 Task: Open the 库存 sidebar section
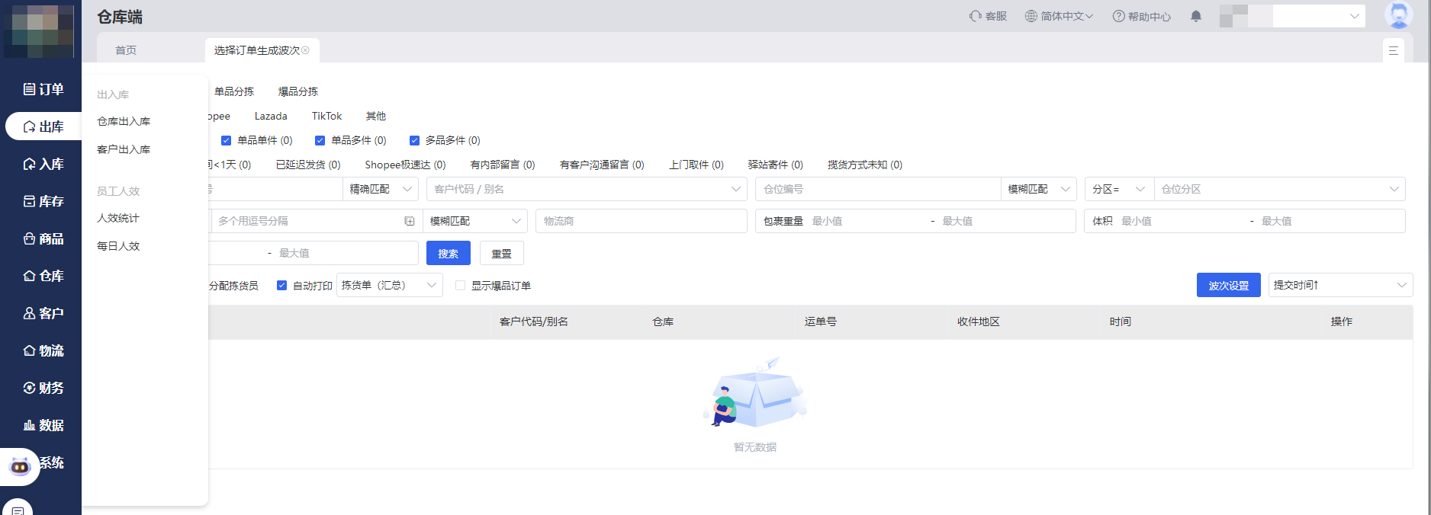tap(43, 201)
